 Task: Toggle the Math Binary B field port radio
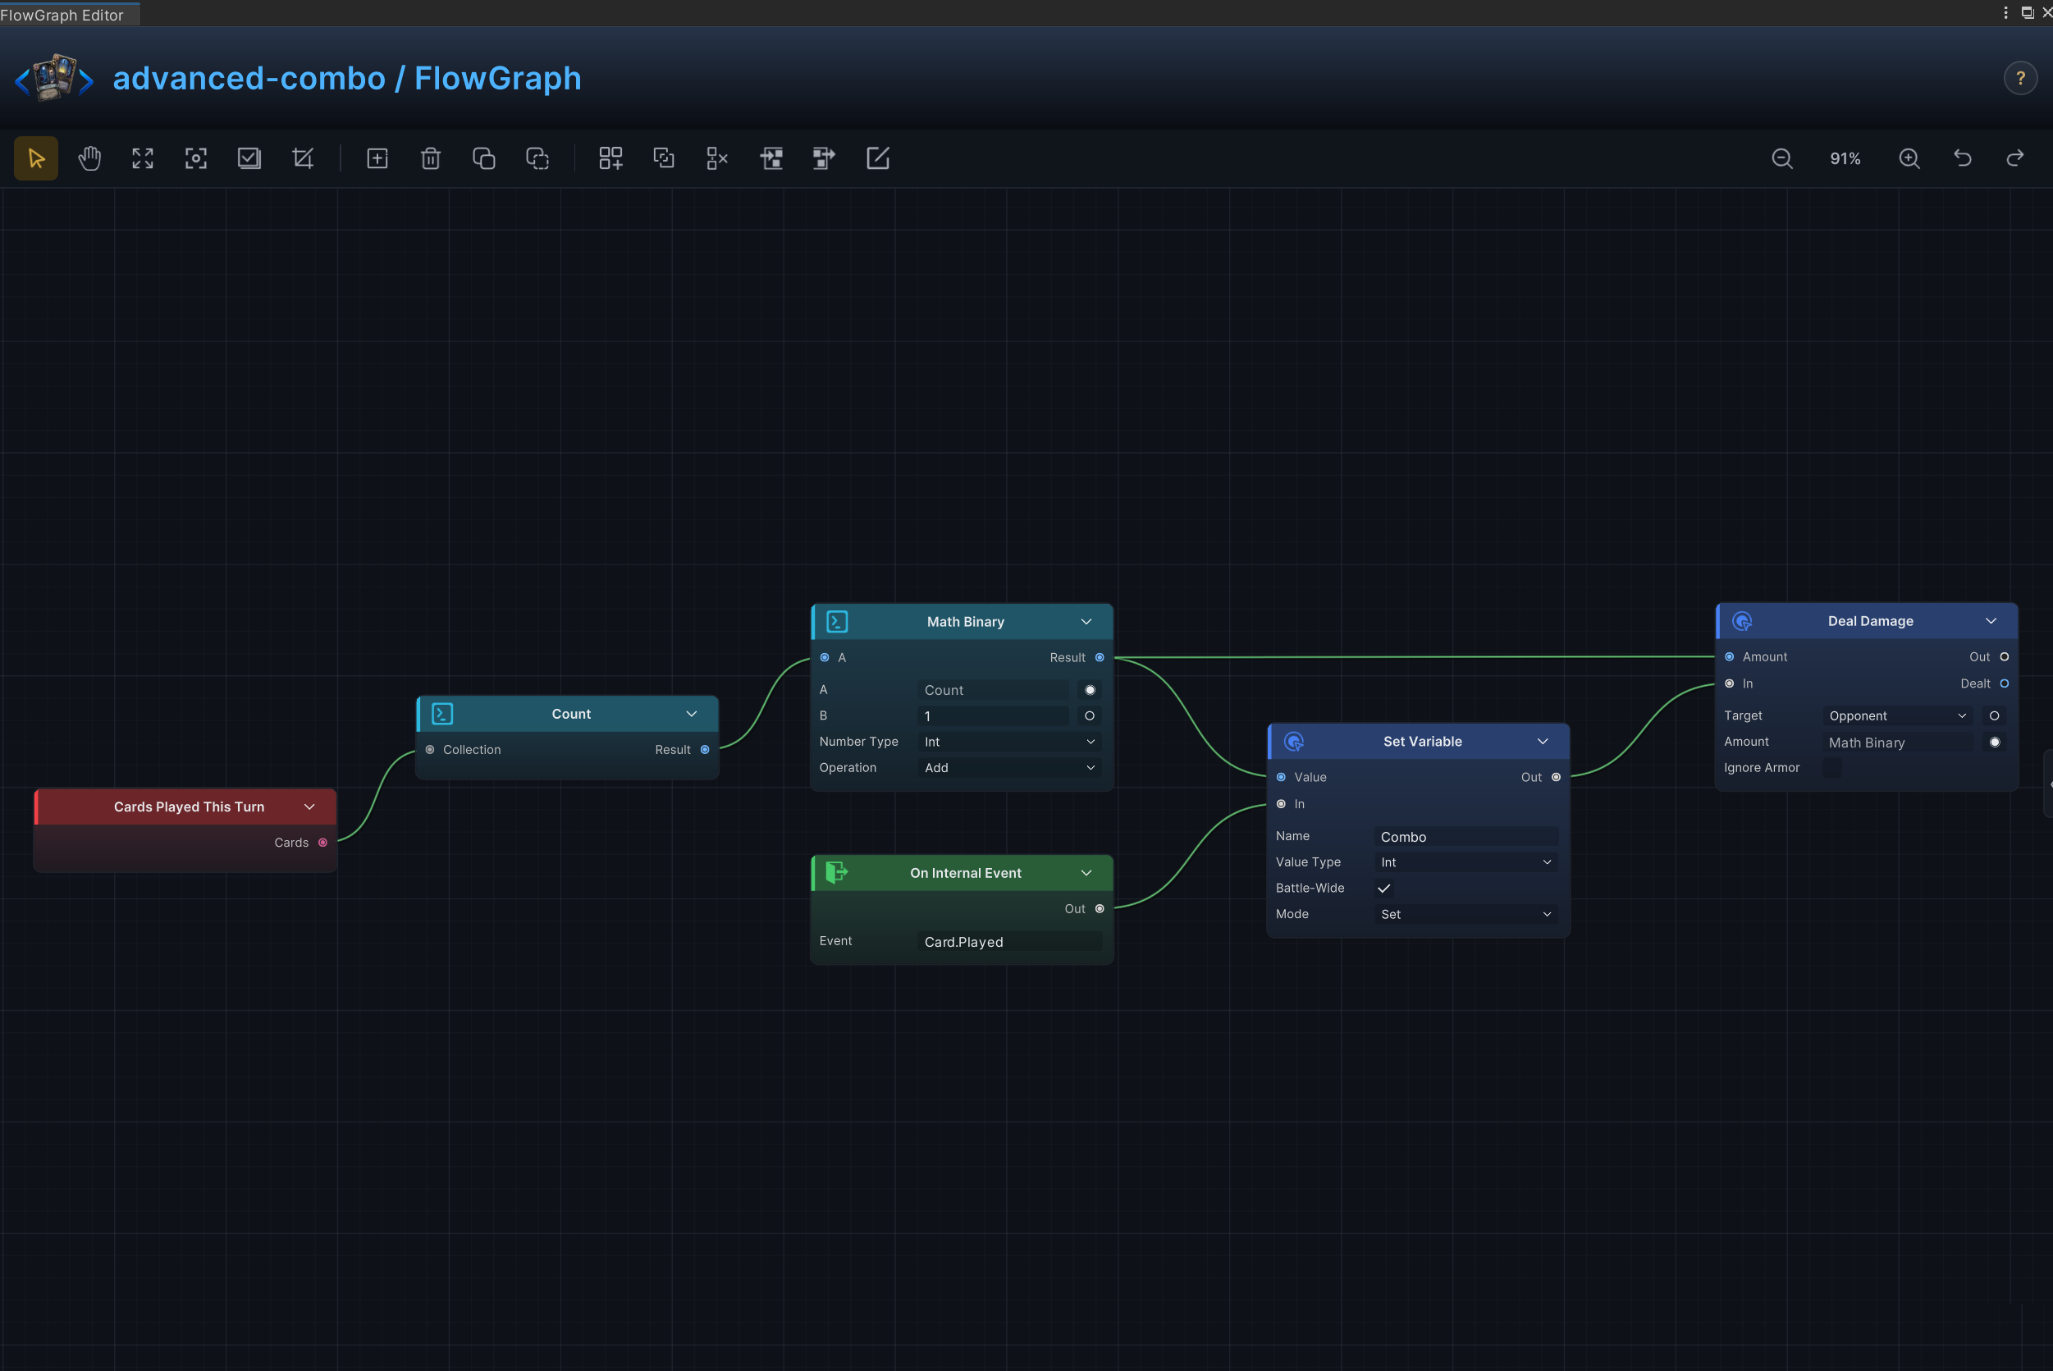tap(1090, 716)
